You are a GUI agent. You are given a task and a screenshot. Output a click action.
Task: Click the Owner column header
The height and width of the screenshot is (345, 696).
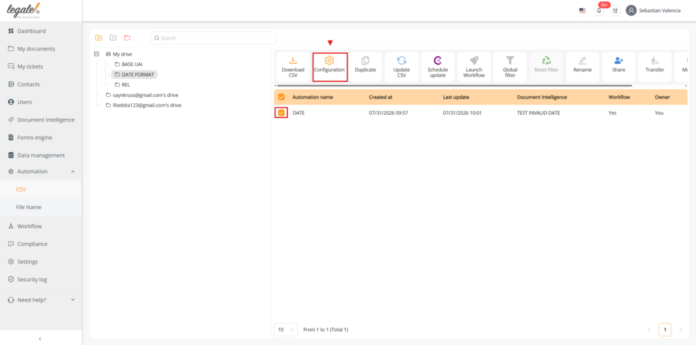point(662,97)
